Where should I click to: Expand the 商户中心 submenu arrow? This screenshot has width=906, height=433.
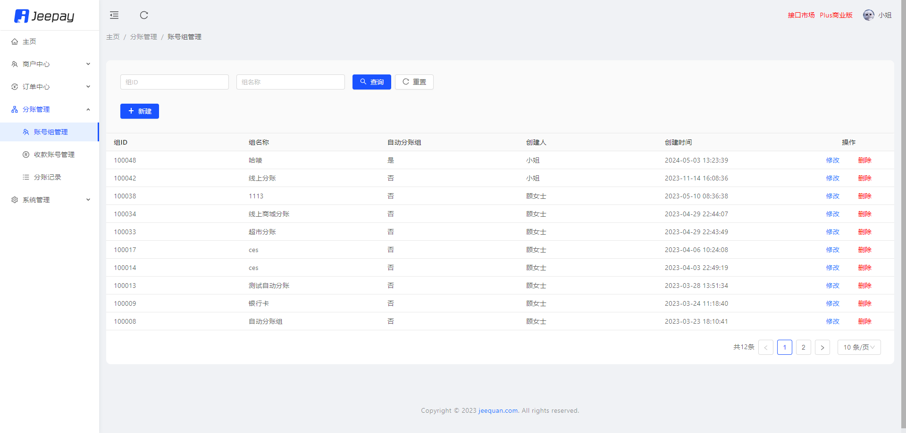88,64
